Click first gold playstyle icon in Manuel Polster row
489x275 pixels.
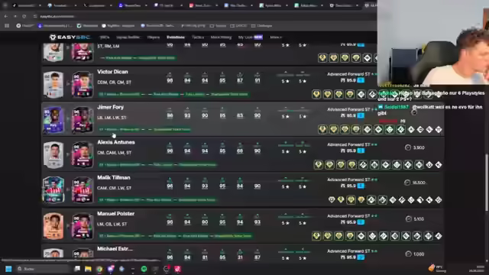316,236
